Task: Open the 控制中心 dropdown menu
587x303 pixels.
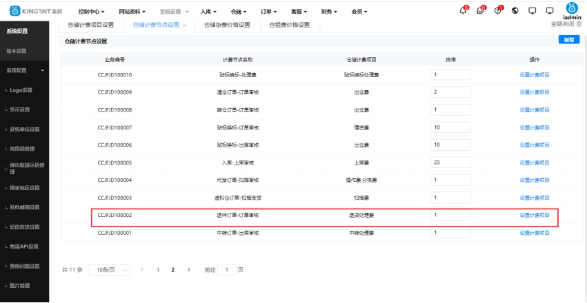Action: (x=91, y=12)
